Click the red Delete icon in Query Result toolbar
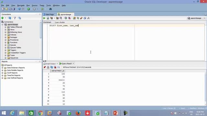The image size is (207, 116). (x=55, y=67)
